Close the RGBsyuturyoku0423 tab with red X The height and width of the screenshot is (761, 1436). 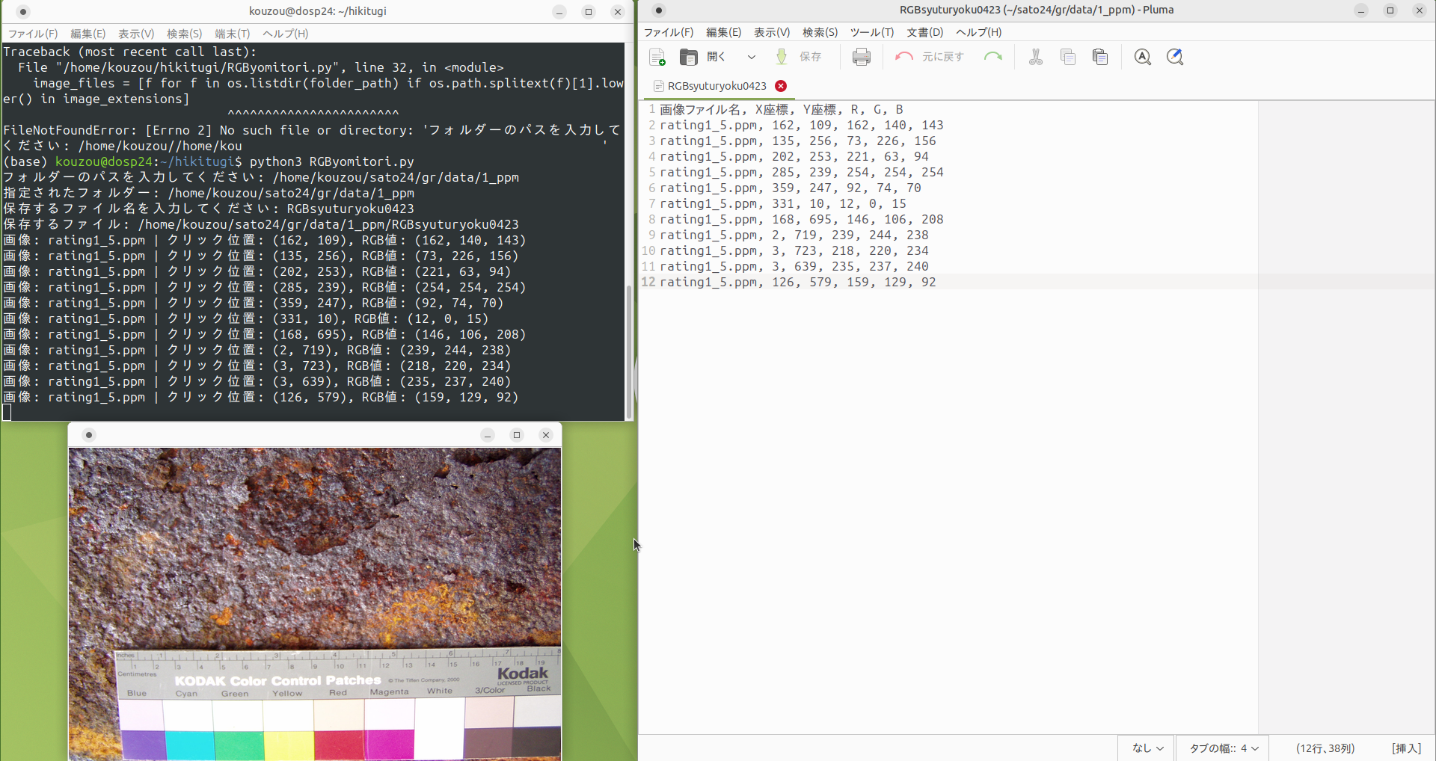(781, 86)
